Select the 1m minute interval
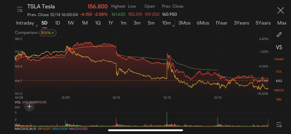This screenshot has height=134, width=291. coord(123,23)
